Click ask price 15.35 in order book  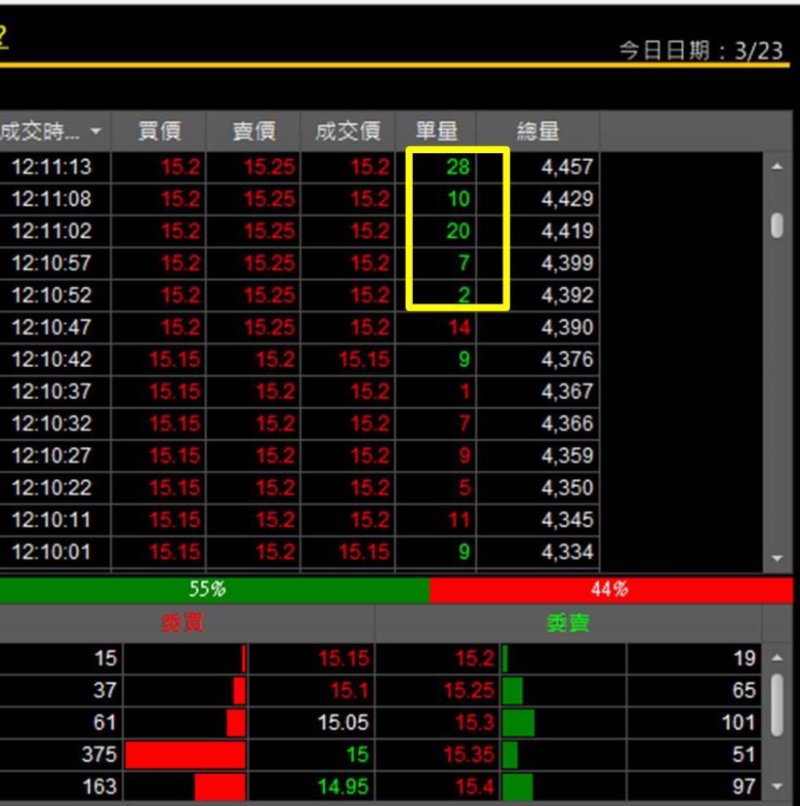[x=469, y=754]
